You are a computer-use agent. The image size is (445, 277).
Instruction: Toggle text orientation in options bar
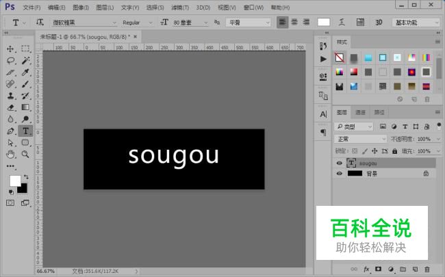tap(40, 22)
